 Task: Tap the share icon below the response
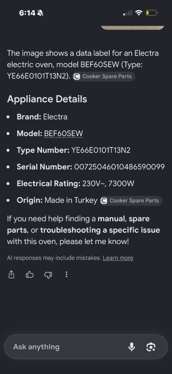point(11,275)
